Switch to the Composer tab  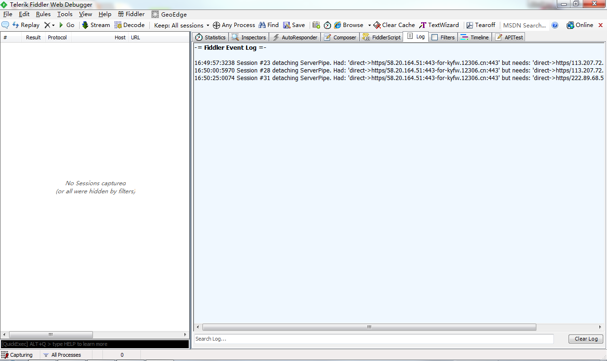tap(340, 37)
